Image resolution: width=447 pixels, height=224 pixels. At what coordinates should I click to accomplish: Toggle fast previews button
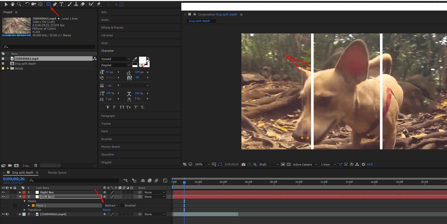[x=346, y=164]
